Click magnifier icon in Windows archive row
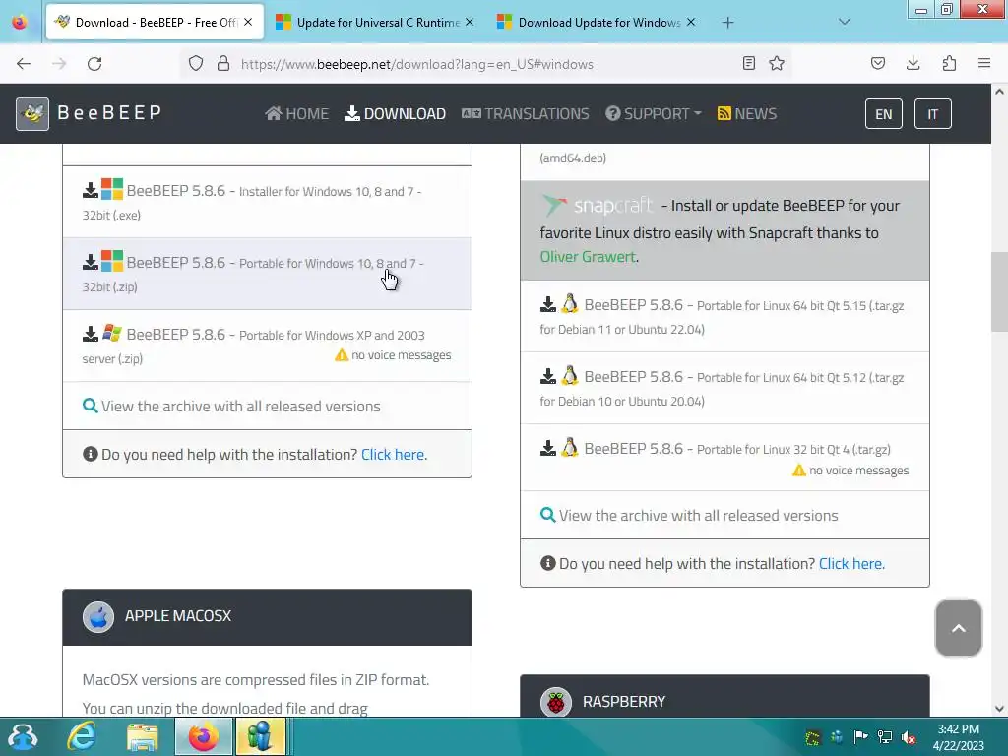 pos(90,406)
